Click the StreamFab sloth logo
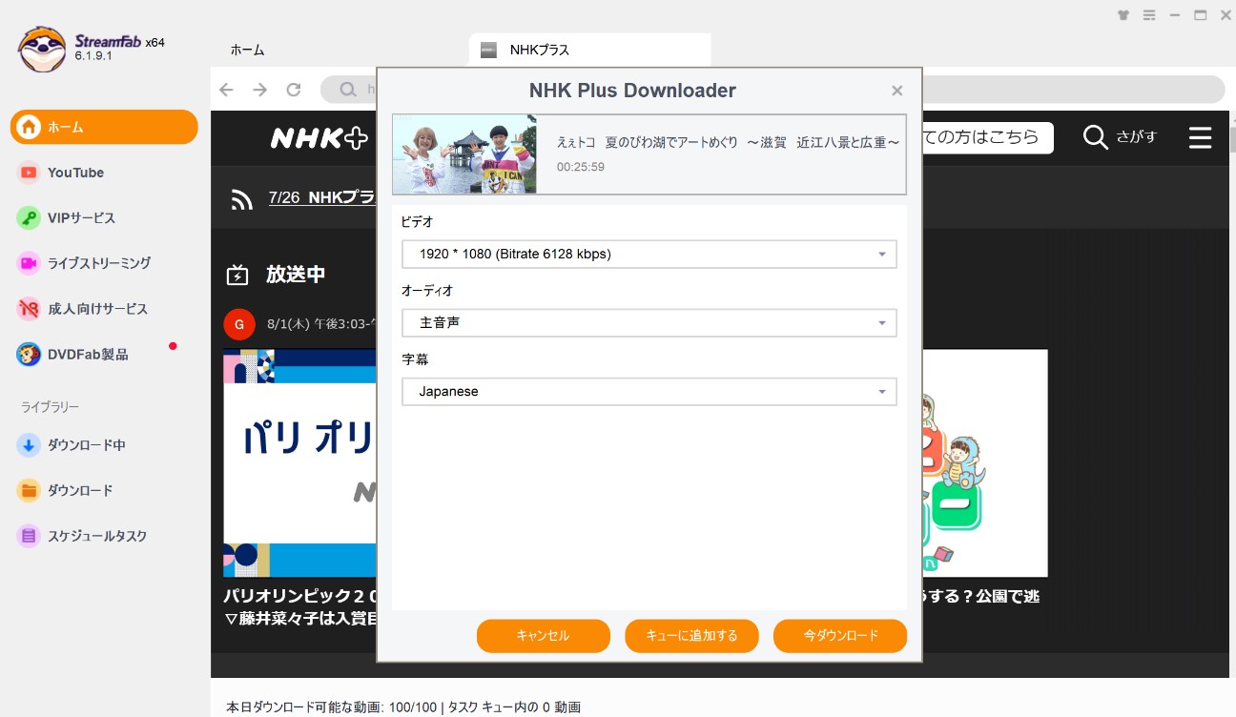Viewport: 1236px width, 717px height. [x=42, y=49]
